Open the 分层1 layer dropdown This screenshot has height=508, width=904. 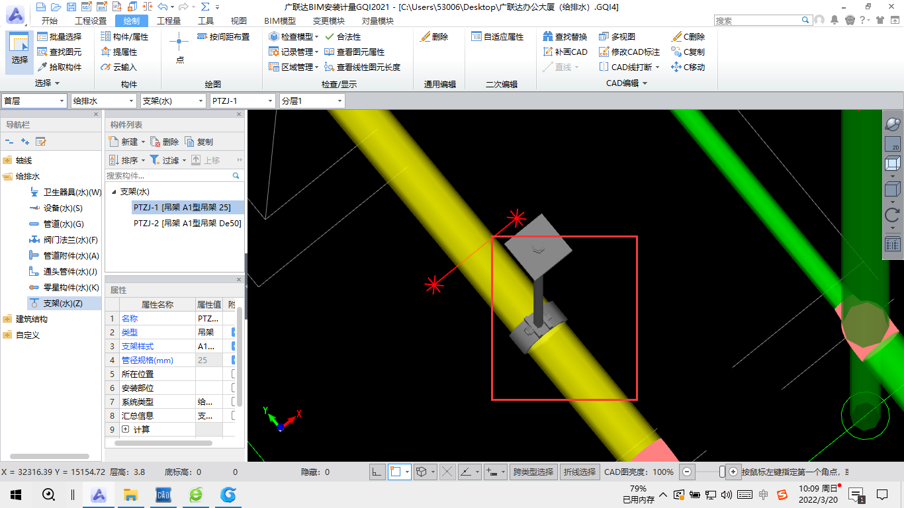click(x=312, y=101)
